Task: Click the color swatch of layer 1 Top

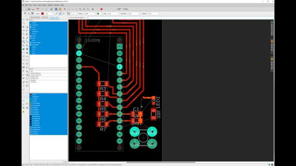Action: pos(31,95)
